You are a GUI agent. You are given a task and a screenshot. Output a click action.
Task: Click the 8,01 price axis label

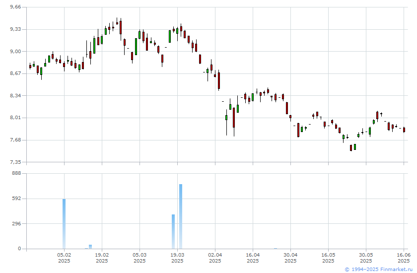15,118
